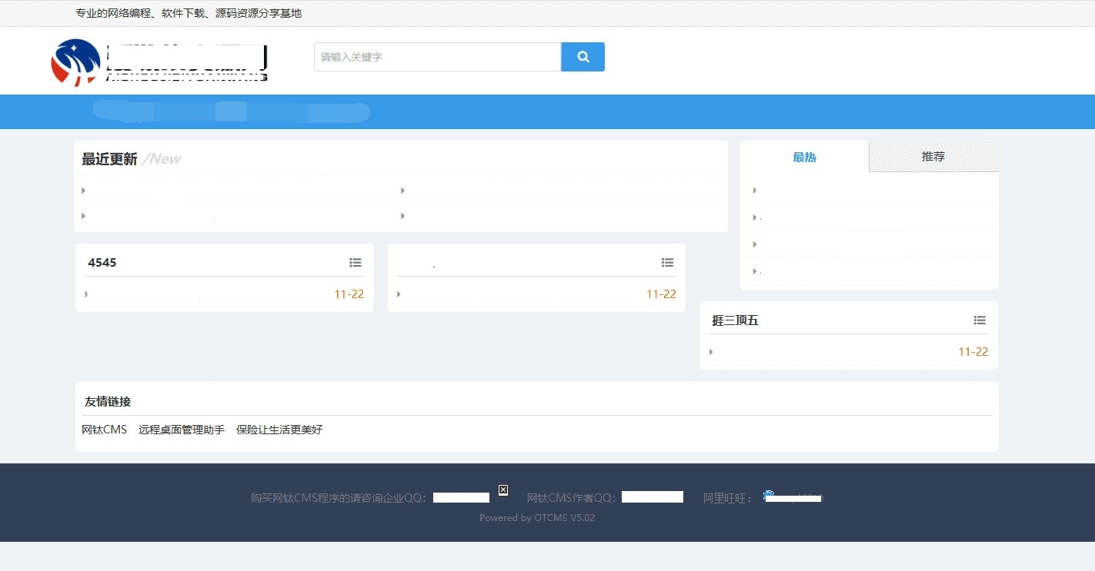Click the 11-22 date in the 捱三顶五 section
This screenshot has height=571, width=1095.
coord(972,351)
